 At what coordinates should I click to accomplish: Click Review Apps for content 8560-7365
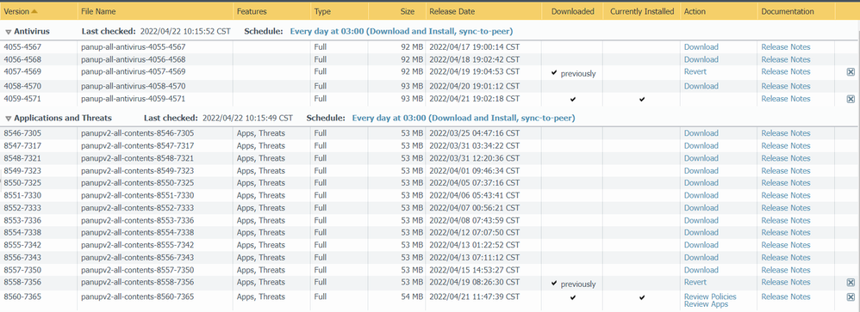pyautogui.click(x=706, y=303)
